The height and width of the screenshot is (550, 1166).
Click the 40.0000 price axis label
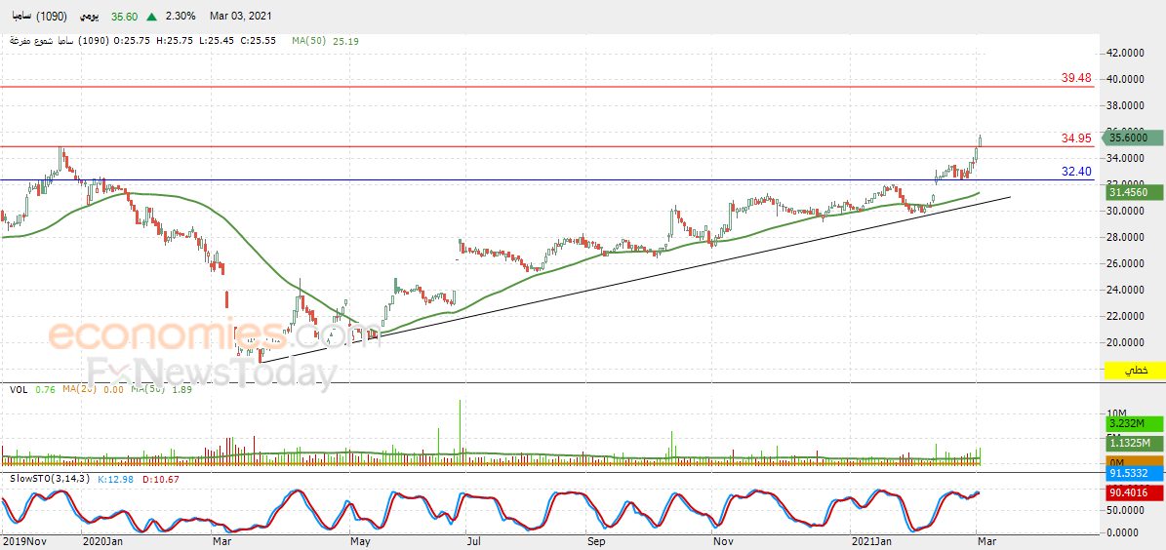[x=1127, y=79]
